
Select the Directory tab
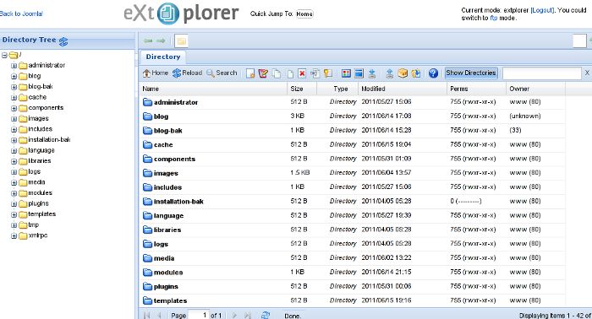tap(163, 57)
